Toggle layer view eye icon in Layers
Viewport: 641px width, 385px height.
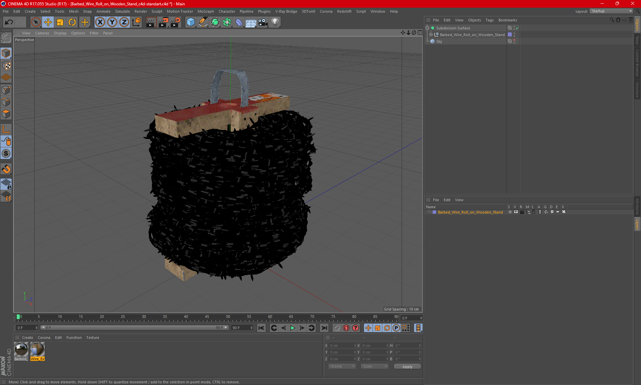[x=516, y=212]
